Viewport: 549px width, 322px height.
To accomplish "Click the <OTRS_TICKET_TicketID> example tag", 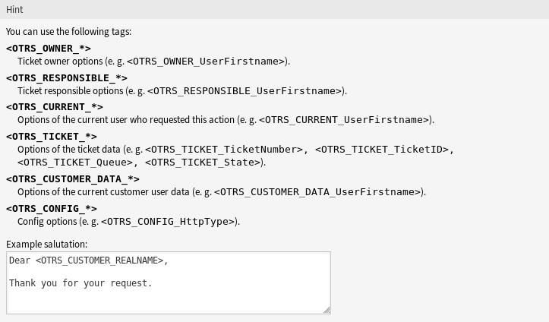I will click(x=382, y=150).
